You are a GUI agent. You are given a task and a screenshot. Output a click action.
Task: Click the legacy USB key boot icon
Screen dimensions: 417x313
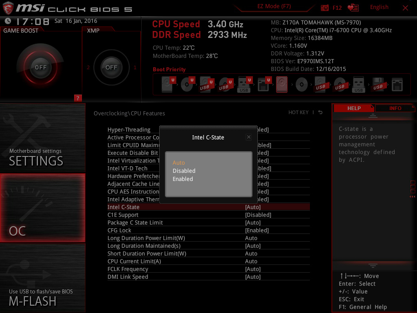(x=358, y=84)
